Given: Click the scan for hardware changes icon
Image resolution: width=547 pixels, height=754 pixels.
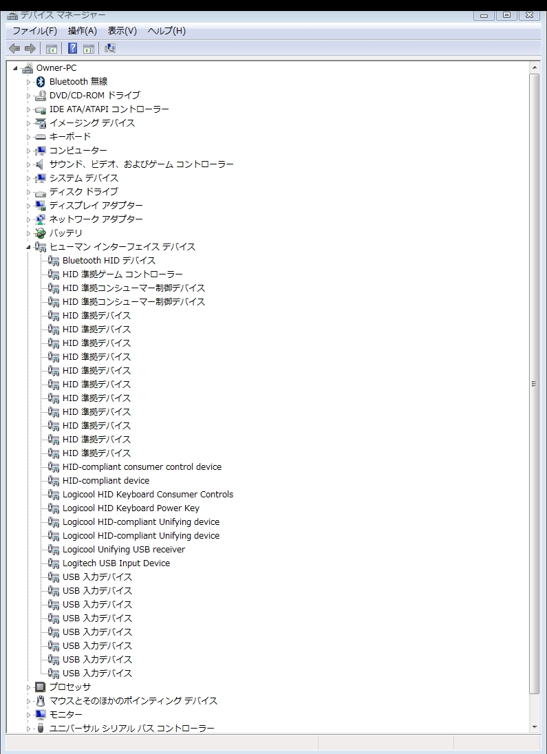Looking at the screenshot, I should [110, 48].
